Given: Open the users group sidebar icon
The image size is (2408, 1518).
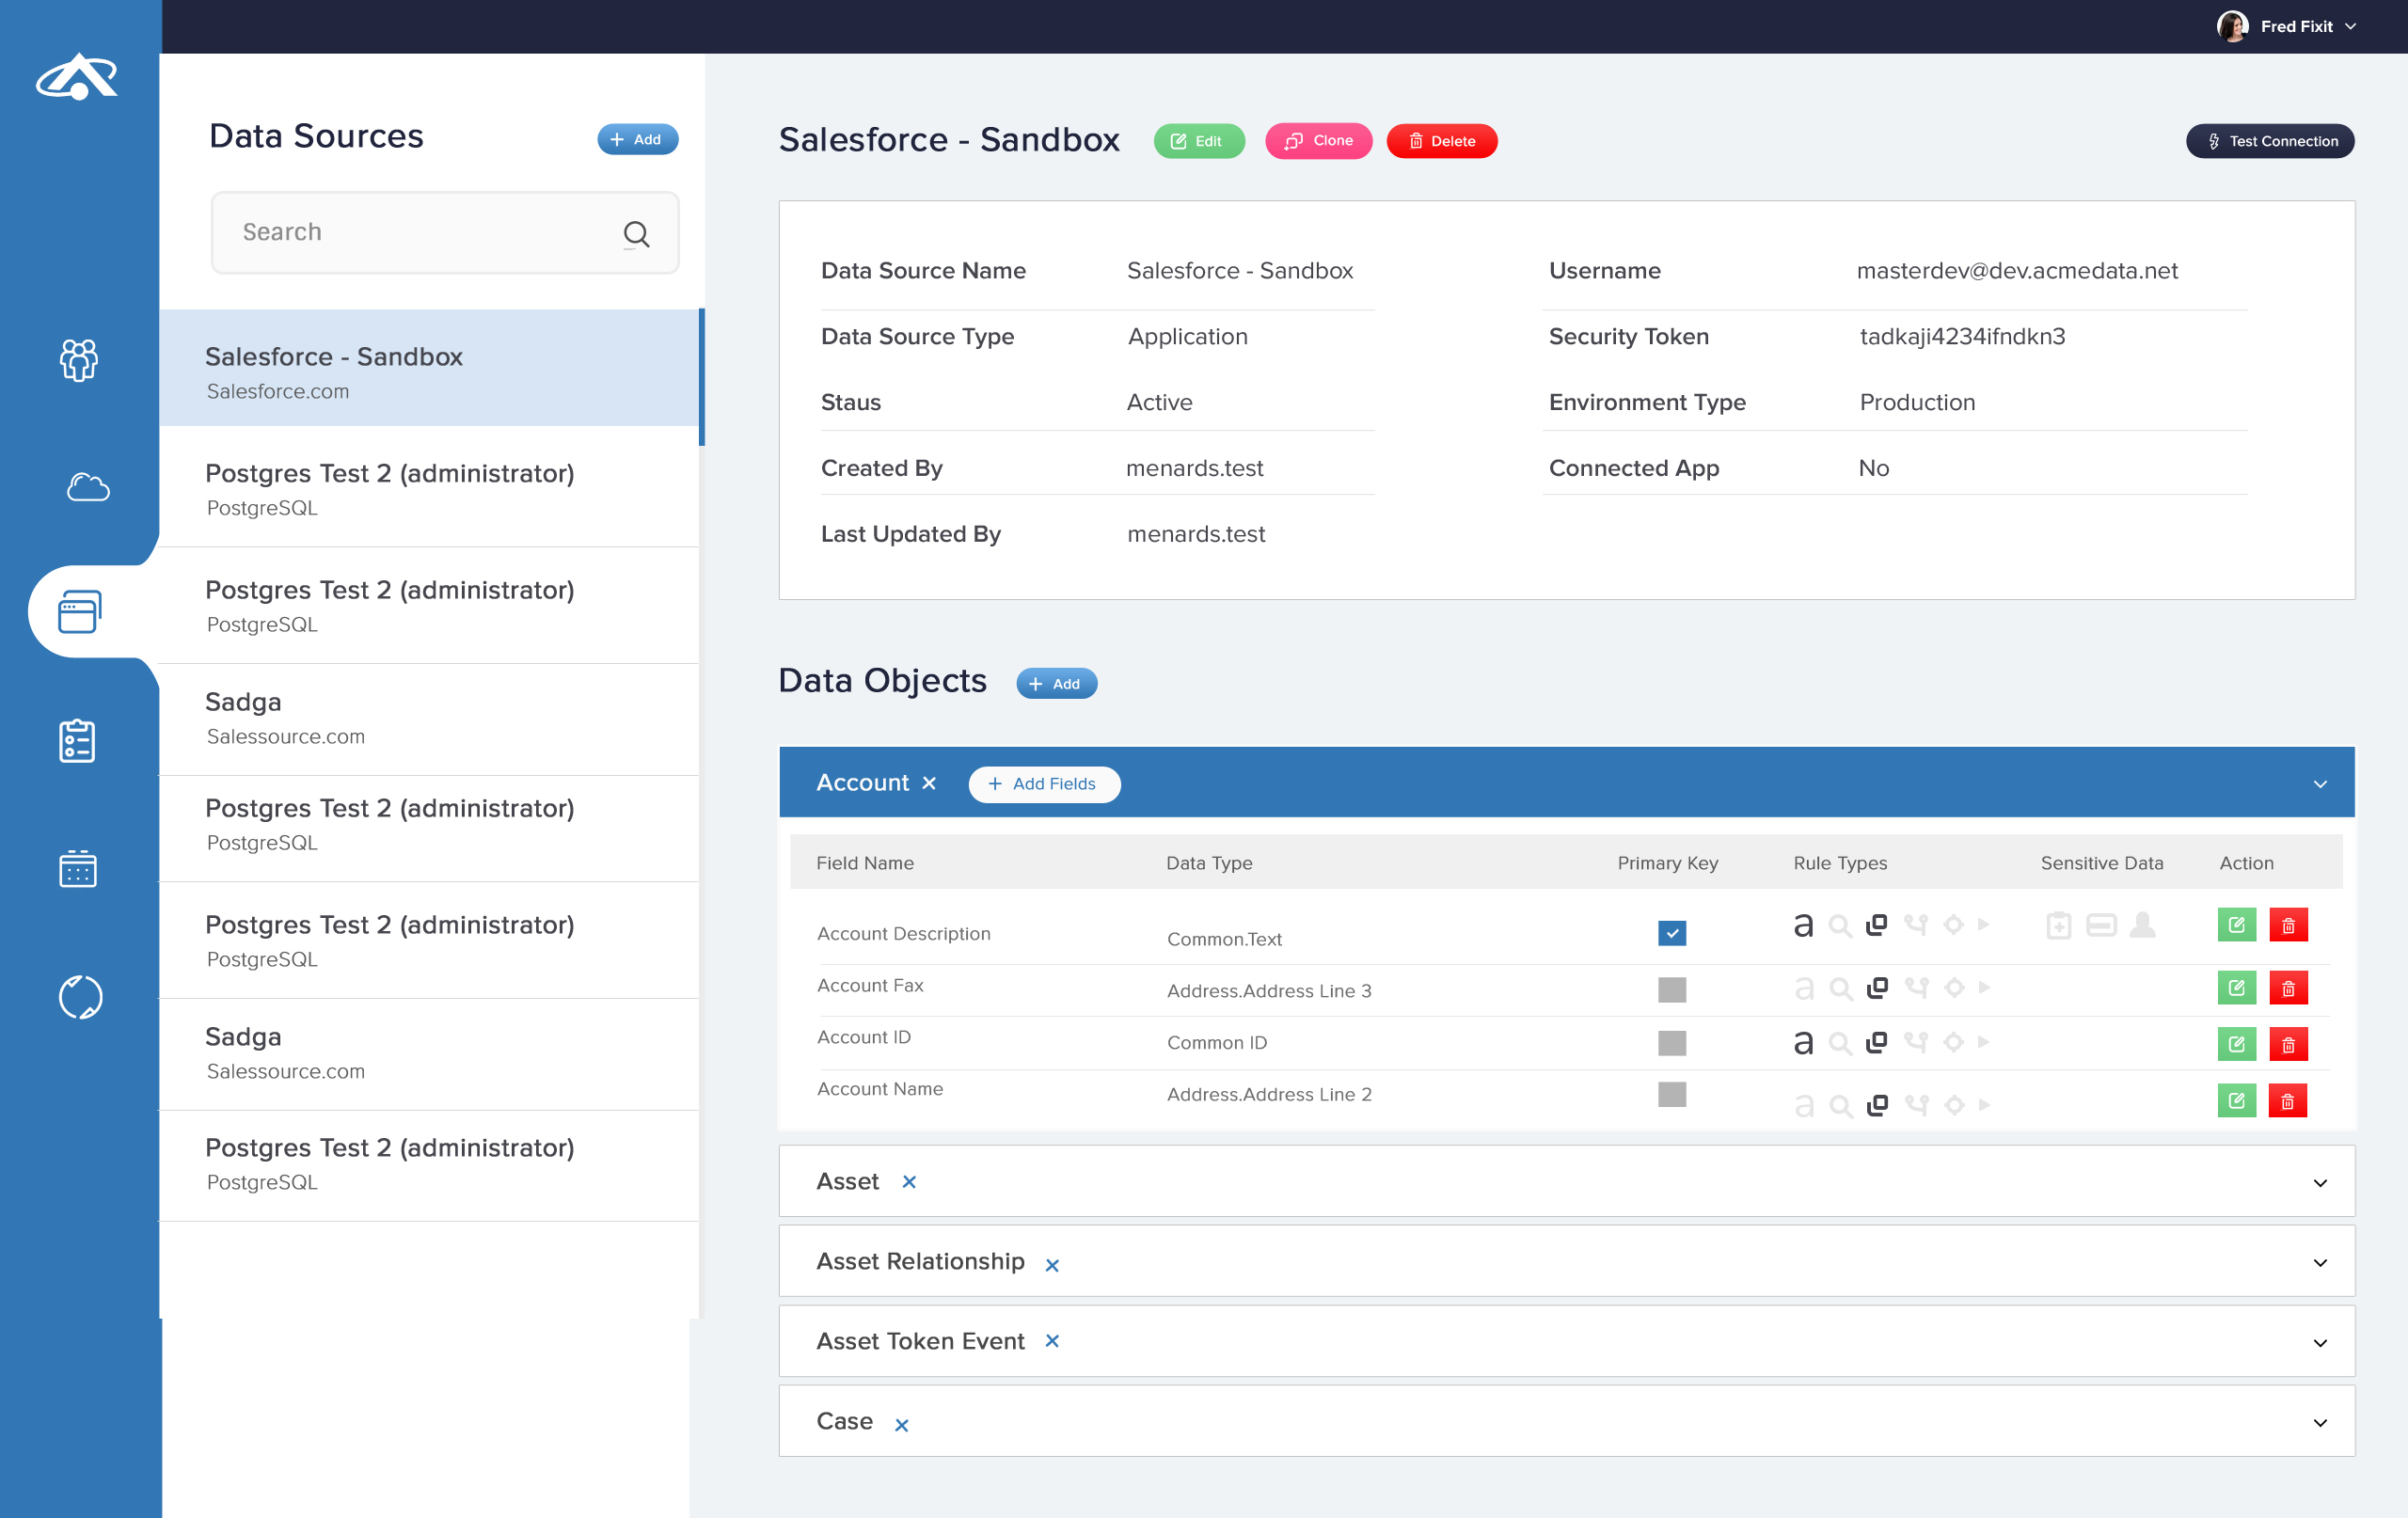Looking at the screenshot, I should [78, 359].
